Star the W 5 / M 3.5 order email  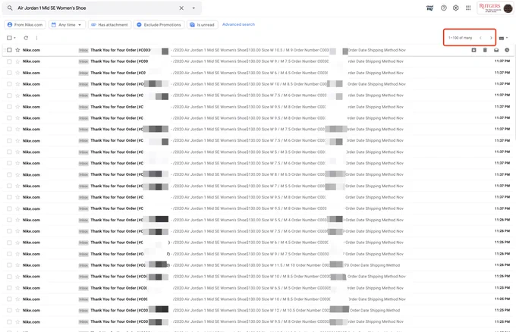pyautogui.click(x=17, y=152)
